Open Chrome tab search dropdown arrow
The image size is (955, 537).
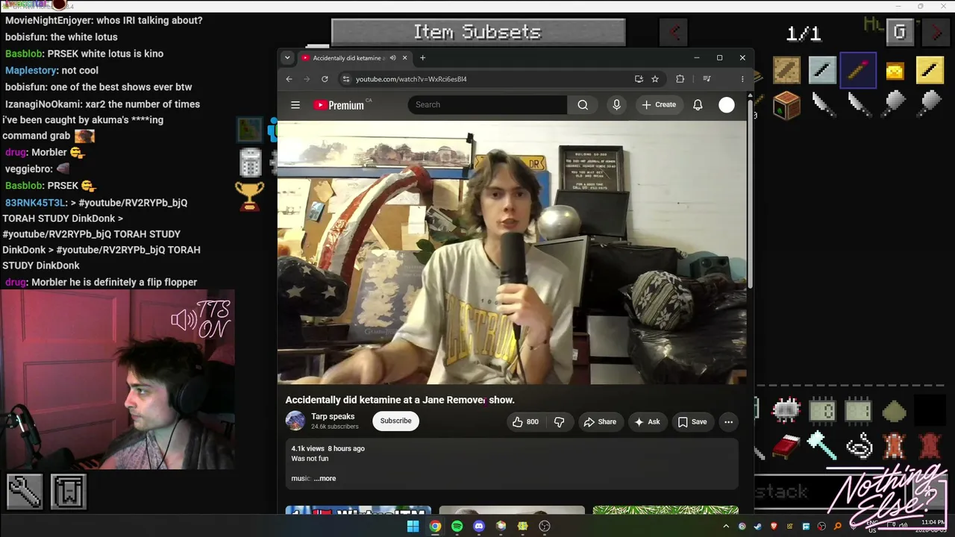(x=287, y=58)
